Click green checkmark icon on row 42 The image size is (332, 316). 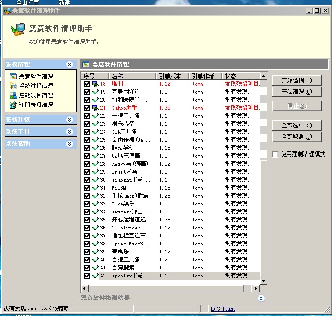[x=96, y=276]
